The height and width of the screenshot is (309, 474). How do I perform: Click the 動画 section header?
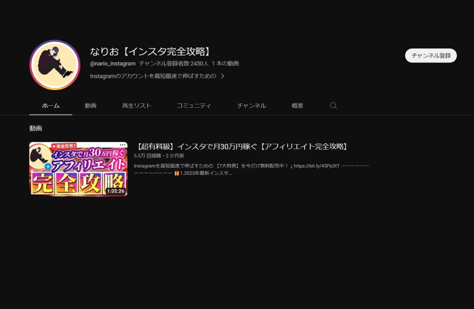(36, 128)
